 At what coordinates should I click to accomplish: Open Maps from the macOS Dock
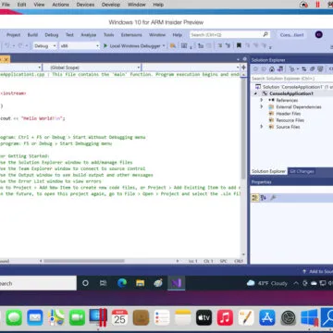(56, 317)
